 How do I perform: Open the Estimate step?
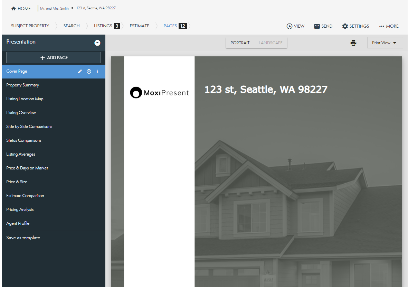(x=139, y=26)
